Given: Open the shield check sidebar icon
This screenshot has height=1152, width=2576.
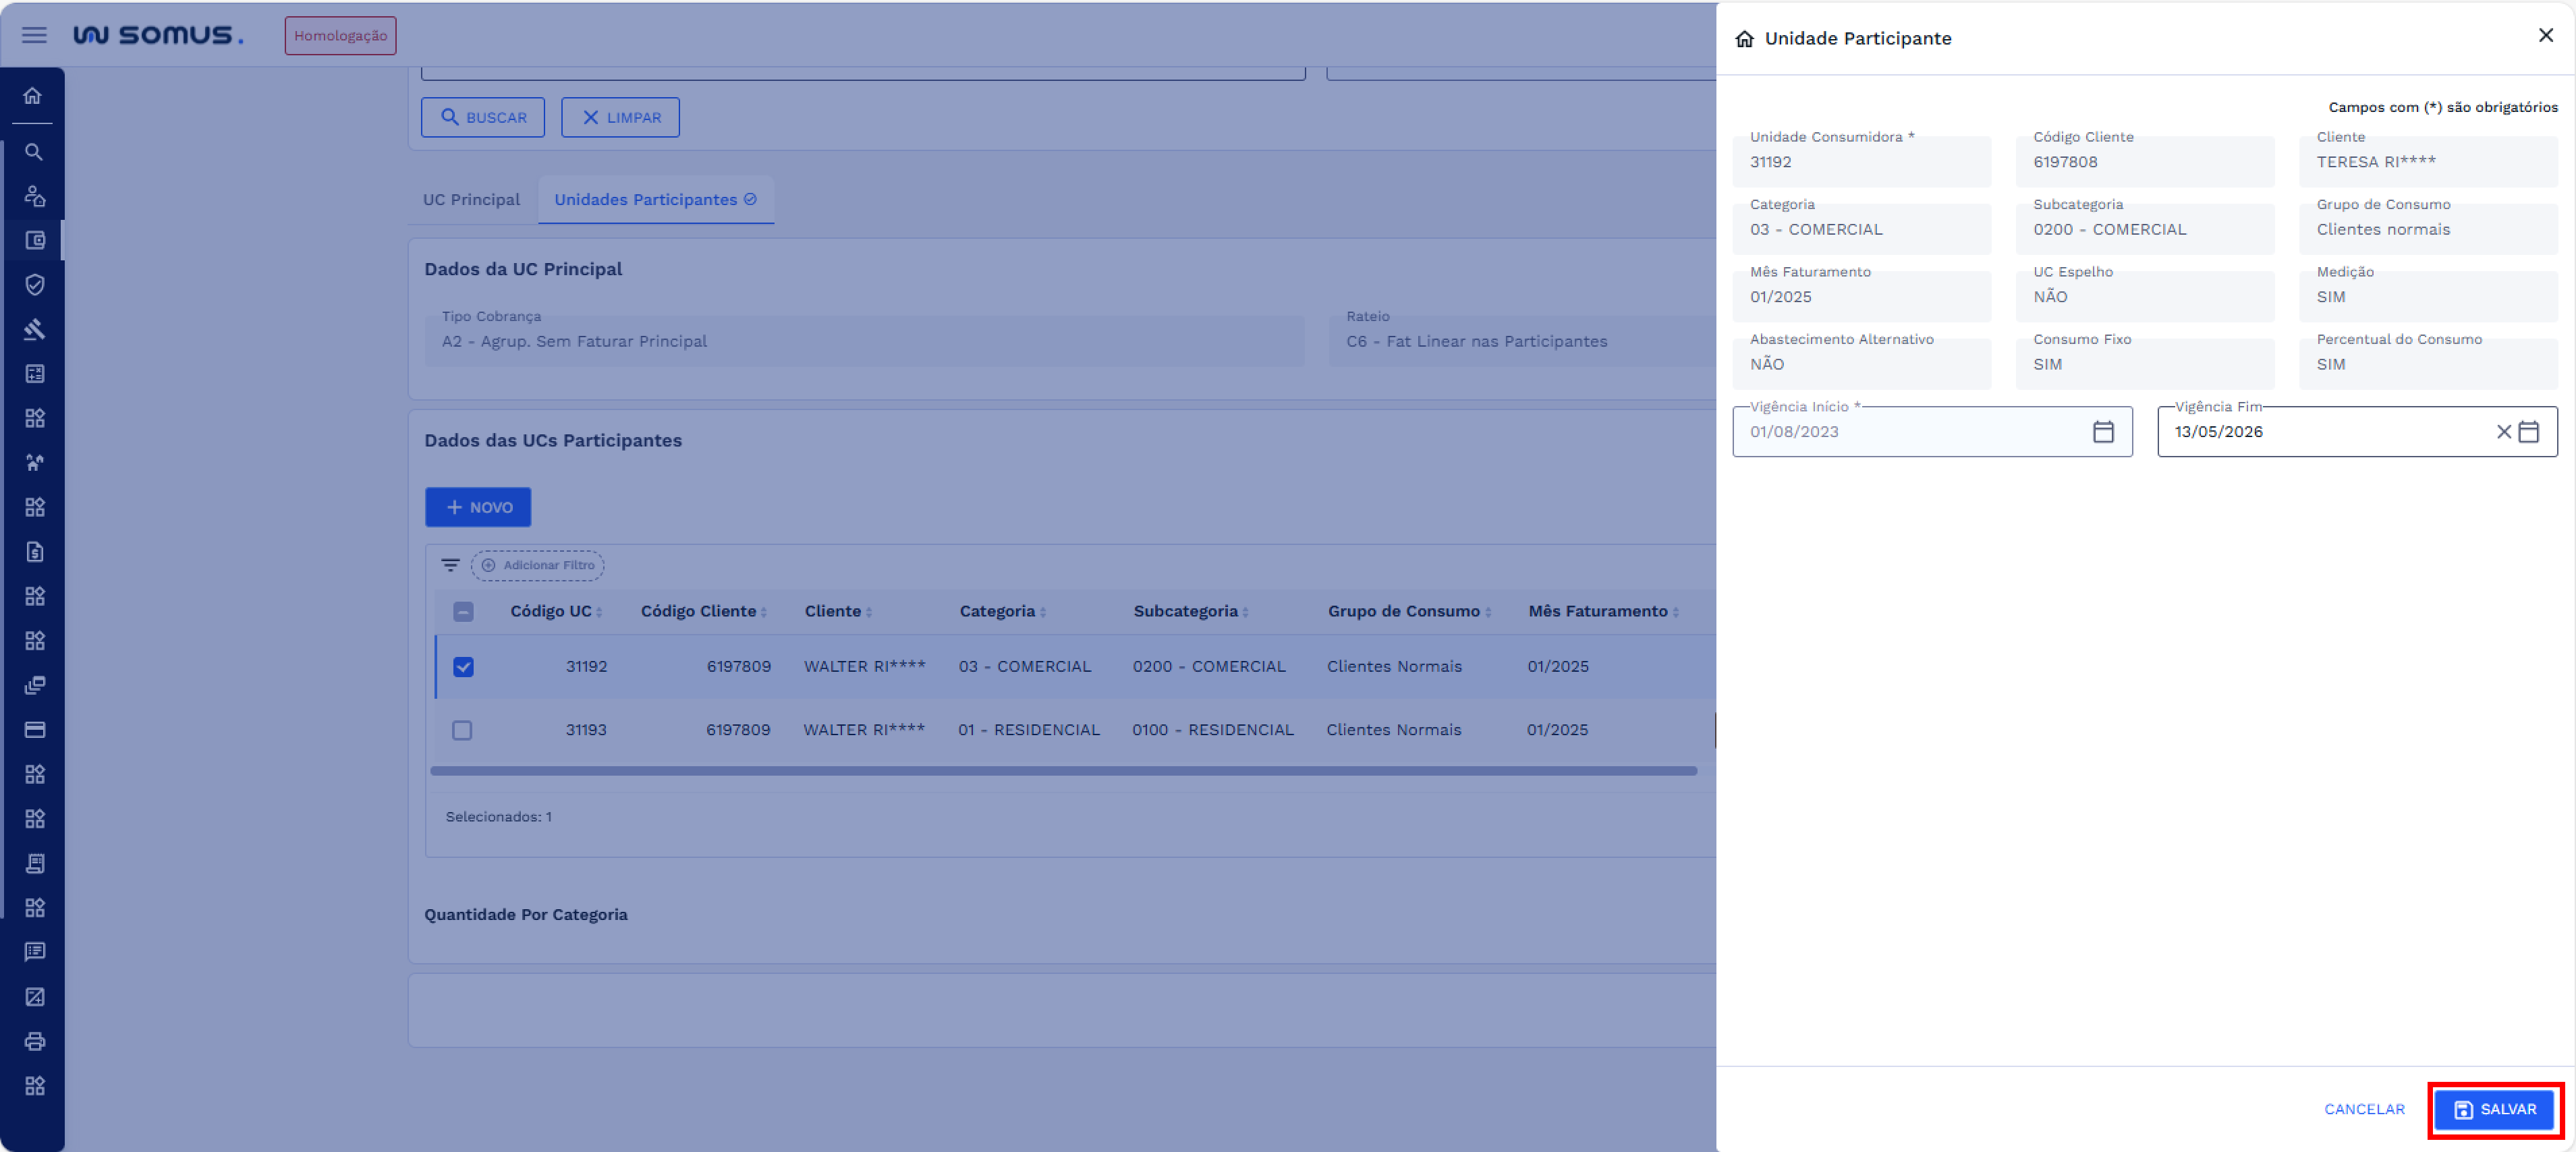Looking at the screenshot, I should pos(34,285).
